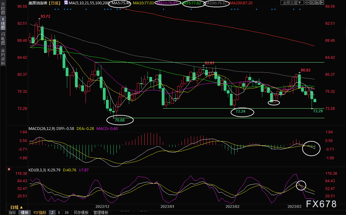Click the 另存模板 button
The image size is (346, 215).
tap(81, 213)
